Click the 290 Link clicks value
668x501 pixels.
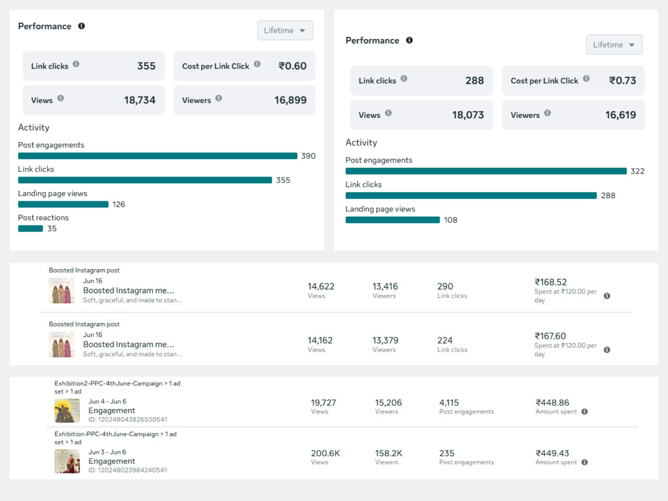tap(445, 286)
